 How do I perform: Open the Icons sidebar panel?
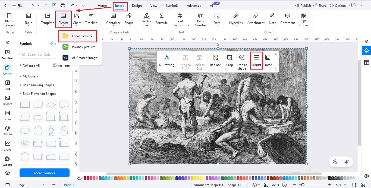(8, 115)
